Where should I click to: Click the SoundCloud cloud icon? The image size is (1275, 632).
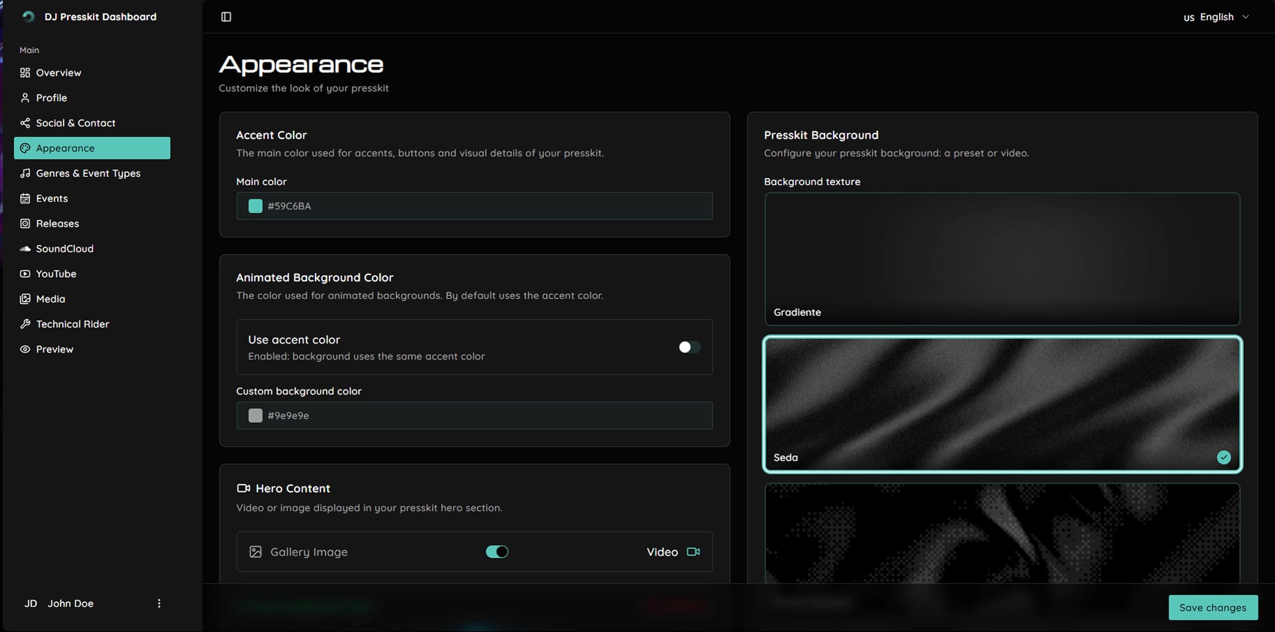[x=25, y=248]
